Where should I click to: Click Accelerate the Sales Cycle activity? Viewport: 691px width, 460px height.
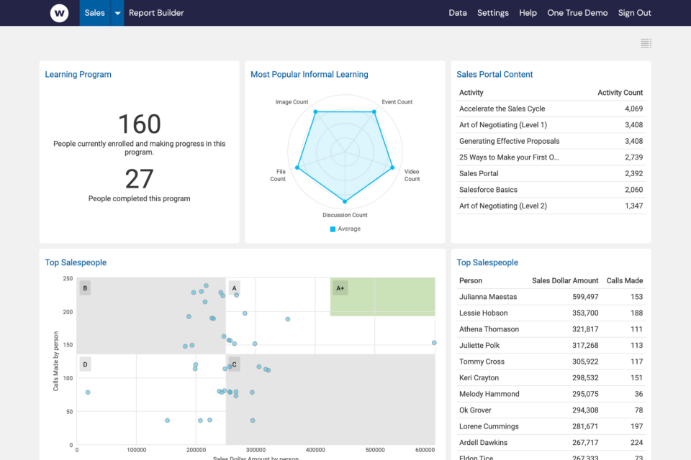tap(502, 109)
